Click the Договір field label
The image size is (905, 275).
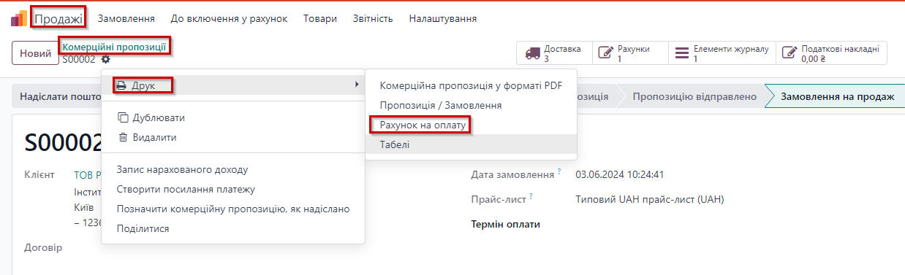(43, 248)
